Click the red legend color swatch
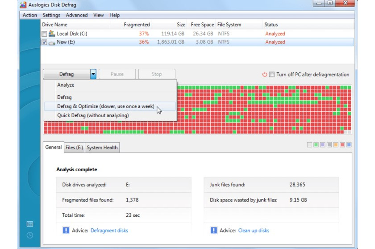375x249 pixels. (342, 144)
